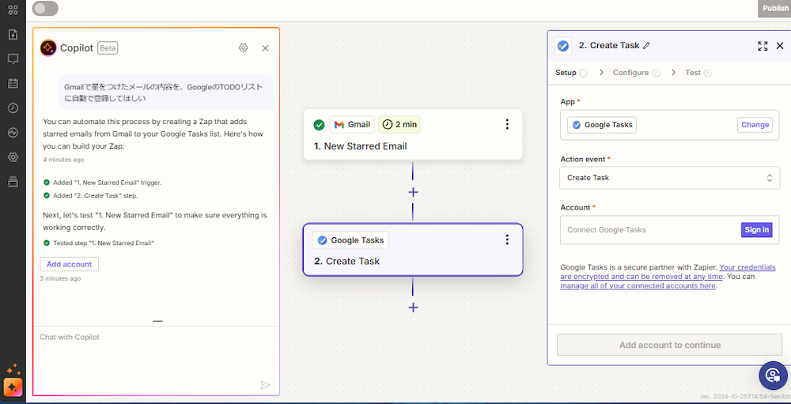Open 'manage all of your connected accounts here' link
Viewport: 791px width, 404px height.
[x=638, y=286]
